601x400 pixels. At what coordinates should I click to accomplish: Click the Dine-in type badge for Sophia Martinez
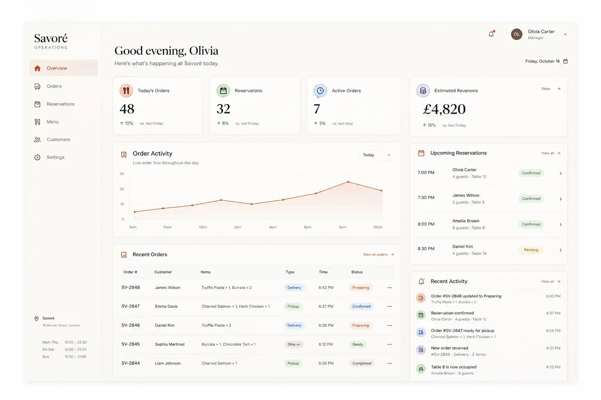(294, 345)
